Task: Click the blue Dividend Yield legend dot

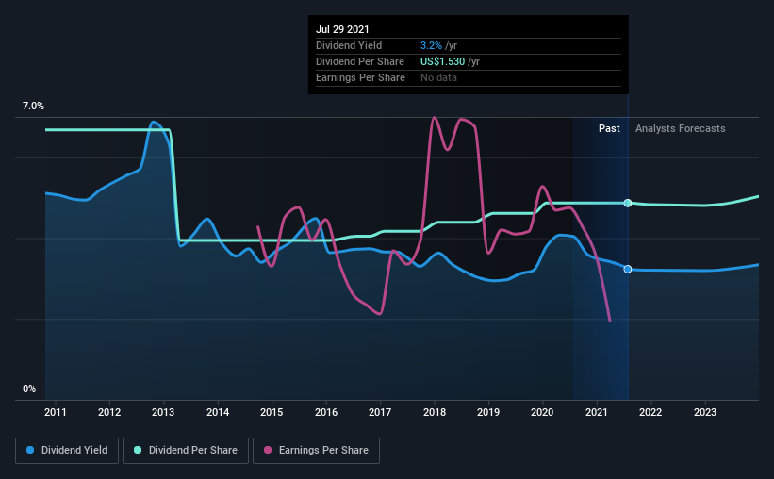Action: pyautogui.click(x=30, y=450)
